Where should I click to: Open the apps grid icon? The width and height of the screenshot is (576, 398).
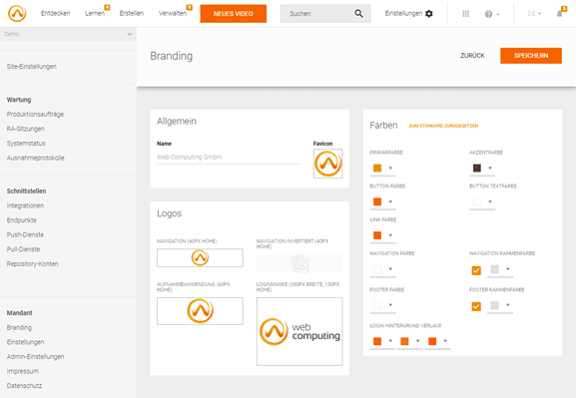(465, 14)
